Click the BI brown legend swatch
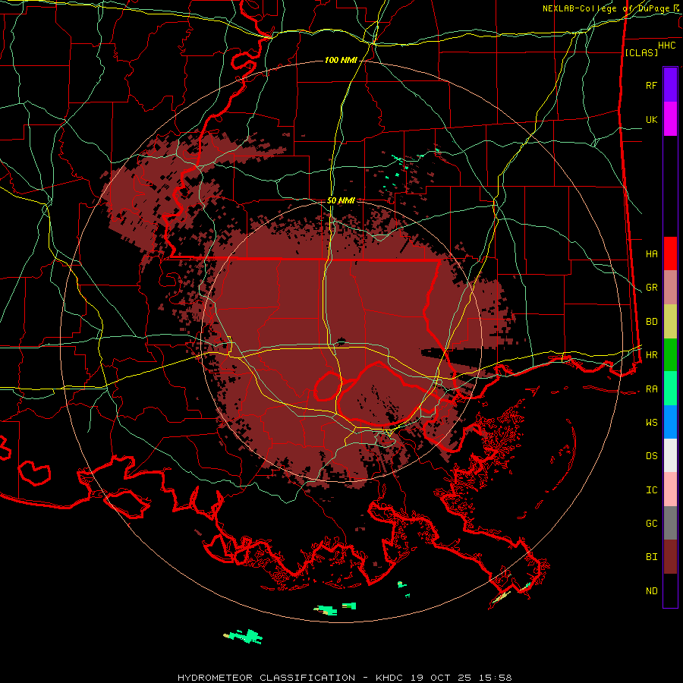This screenshot has width=683, height=683. point(670,557)
